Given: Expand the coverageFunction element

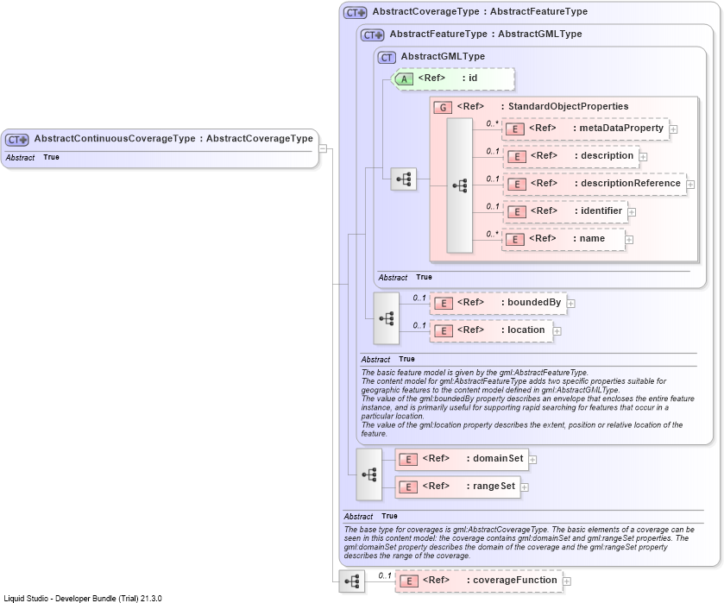Looking at the screenshot, I should tap(567, 581).
